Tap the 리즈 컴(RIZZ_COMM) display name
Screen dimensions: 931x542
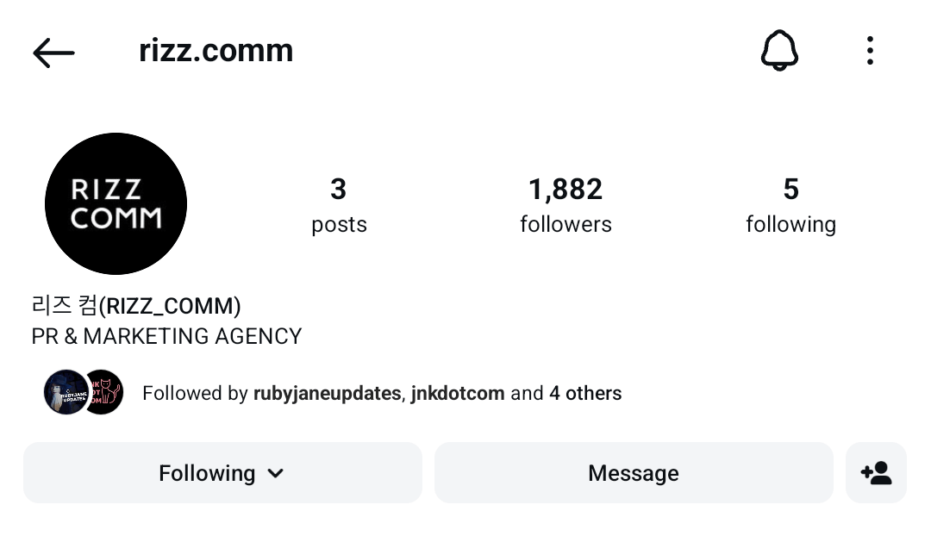tap(136, 306)
